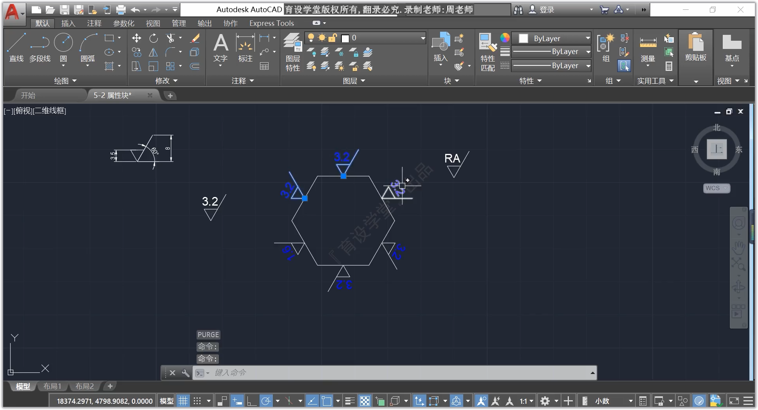Toggle snap mode in status bar

pos(197,401)
